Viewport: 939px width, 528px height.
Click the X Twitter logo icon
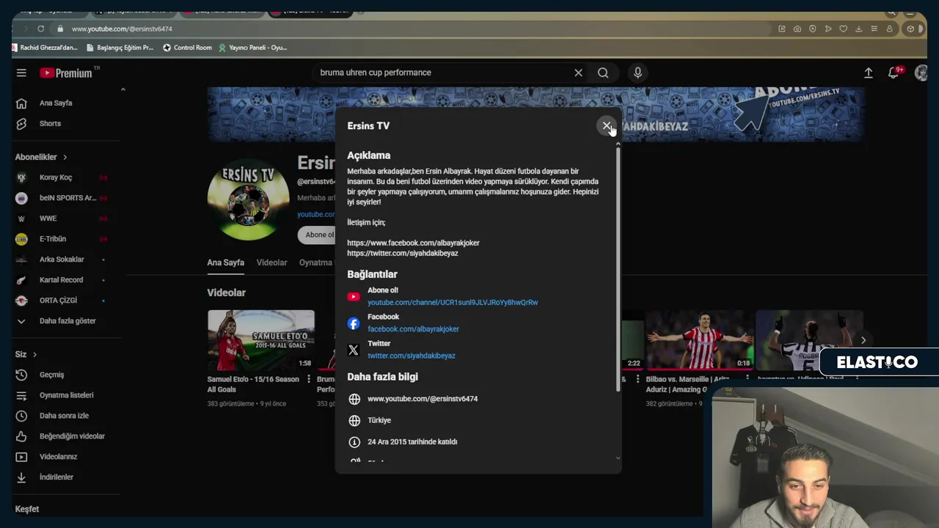click(354, 350)
